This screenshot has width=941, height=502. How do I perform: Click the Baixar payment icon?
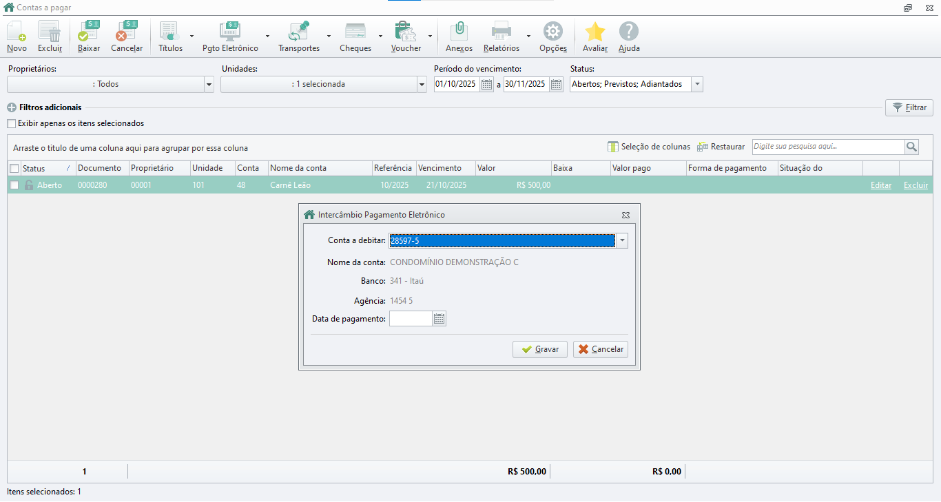[x=89, y=32]
